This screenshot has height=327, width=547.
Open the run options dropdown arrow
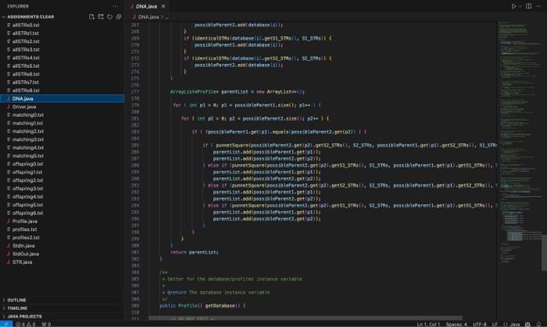[x=520, y=6]
